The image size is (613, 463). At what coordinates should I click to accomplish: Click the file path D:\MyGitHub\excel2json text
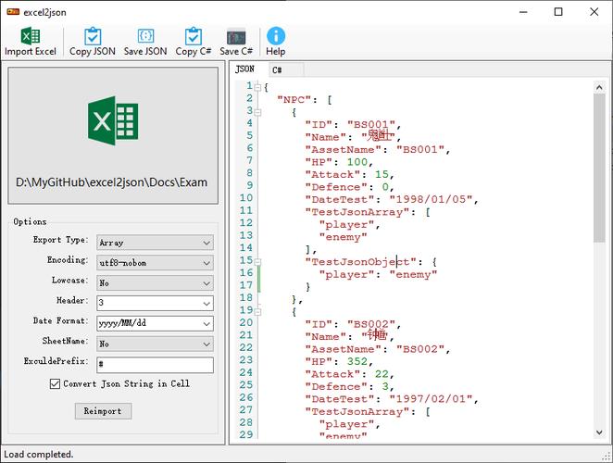pos(111,182)
